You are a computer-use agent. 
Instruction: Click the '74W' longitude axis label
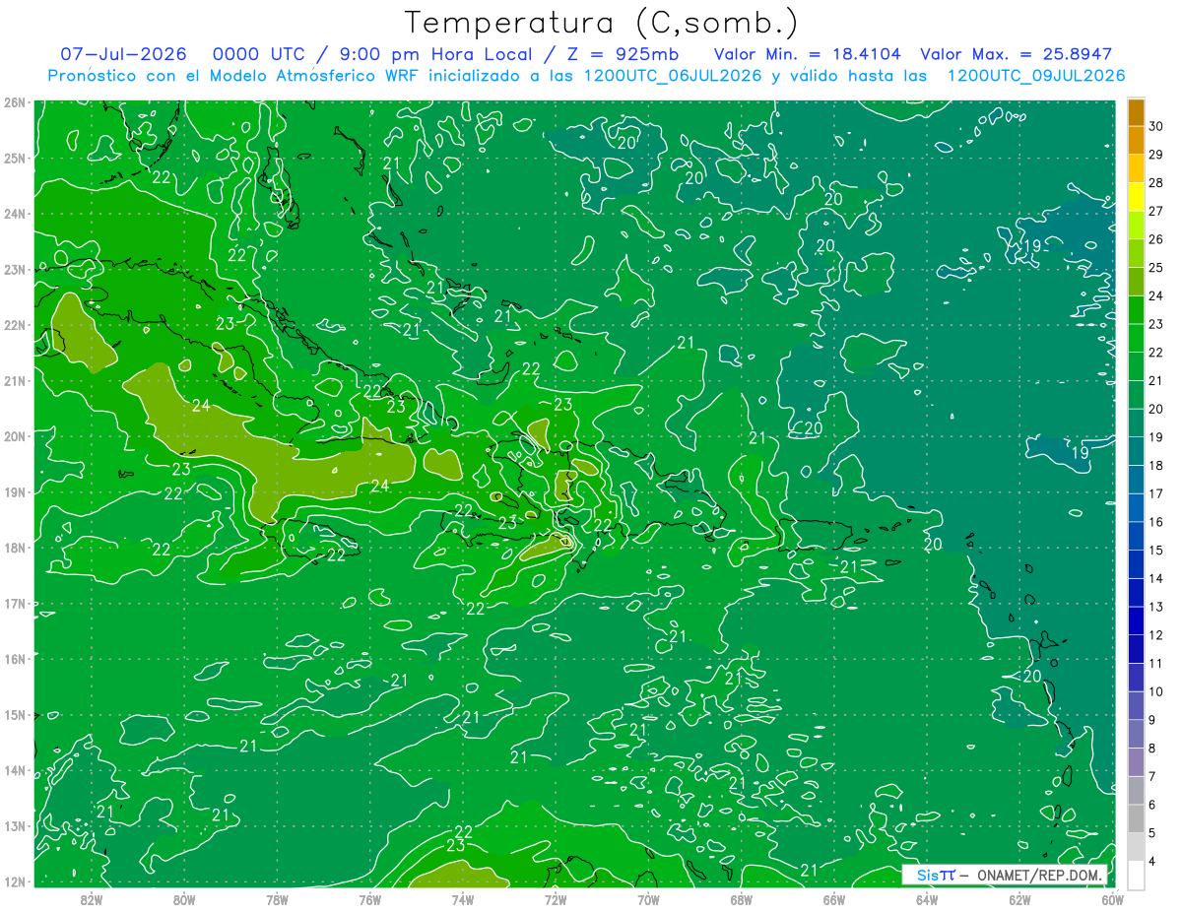463,898
